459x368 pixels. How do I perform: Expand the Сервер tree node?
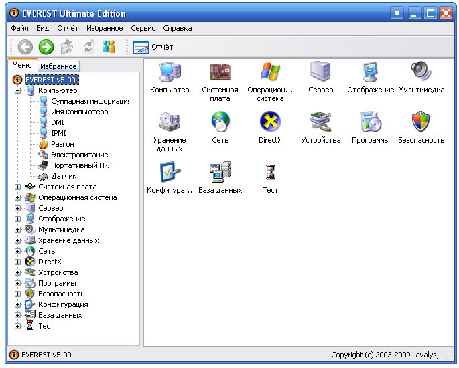click(18, 208)
